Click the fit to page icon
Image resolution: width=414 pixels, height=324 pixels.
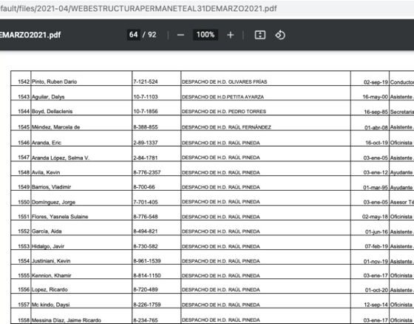pyautogui.click(x=260, y=35)
